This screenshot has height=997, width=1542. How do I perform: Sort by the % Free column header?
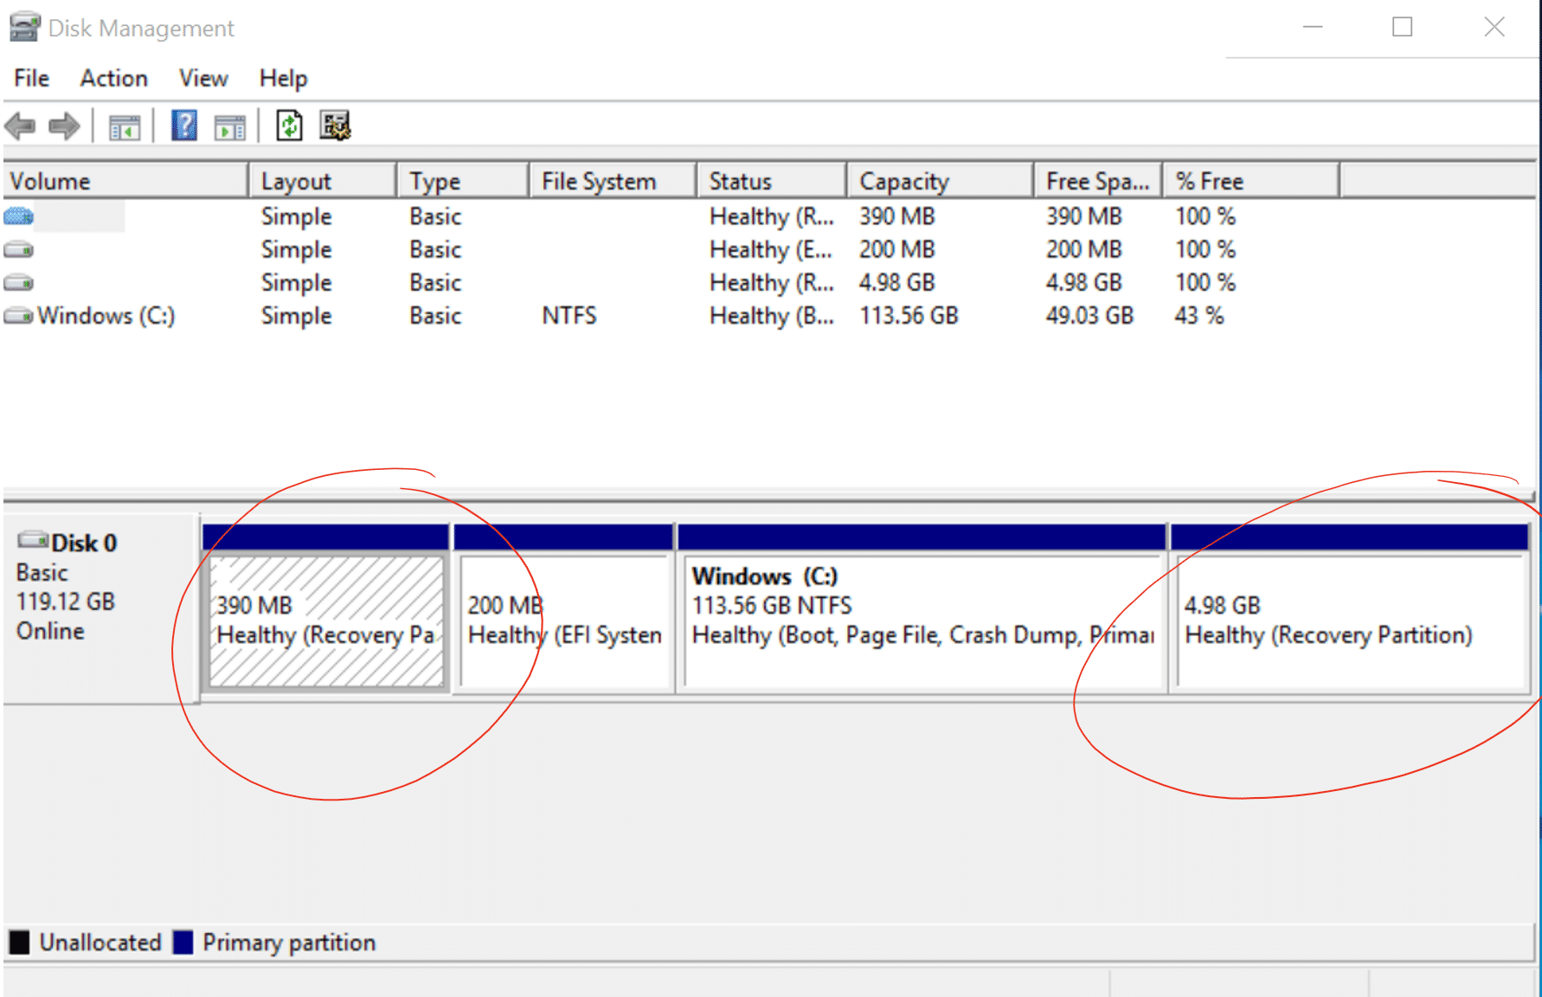point(1251,181)
